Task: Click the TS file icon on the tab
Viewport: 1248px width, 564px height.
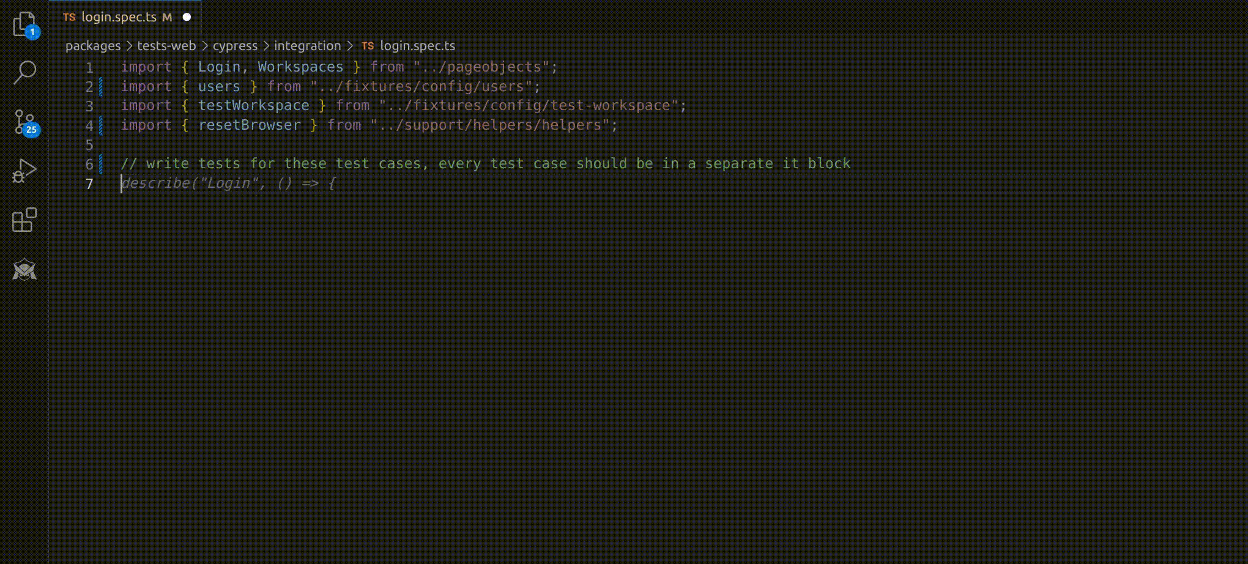Action: coord(69,17)
